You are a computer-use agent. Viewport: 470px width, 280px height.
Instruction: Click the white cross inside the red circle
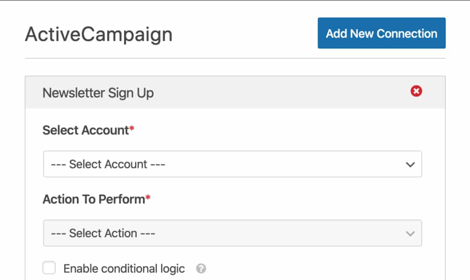417,91
